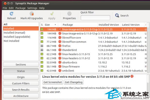Toggle status box of thunderbird package
The height and width of the screenshot is (100, 150).
(42, 50)
